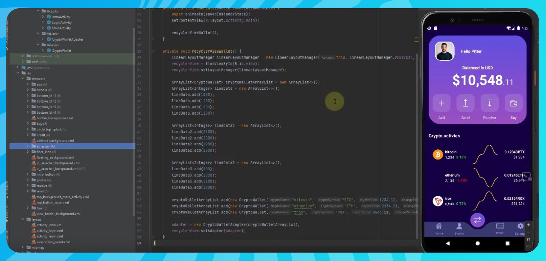546x261 pixels.
Task: Collapse the Activitis package folder
Action: click(38, 11)
